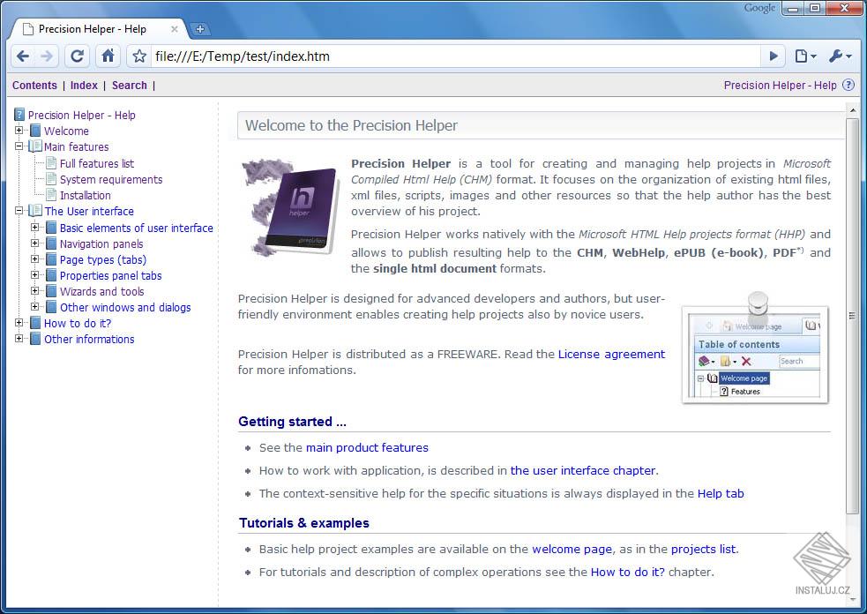
Task: Open the page control menu icon
Action: tap(805, 56)
